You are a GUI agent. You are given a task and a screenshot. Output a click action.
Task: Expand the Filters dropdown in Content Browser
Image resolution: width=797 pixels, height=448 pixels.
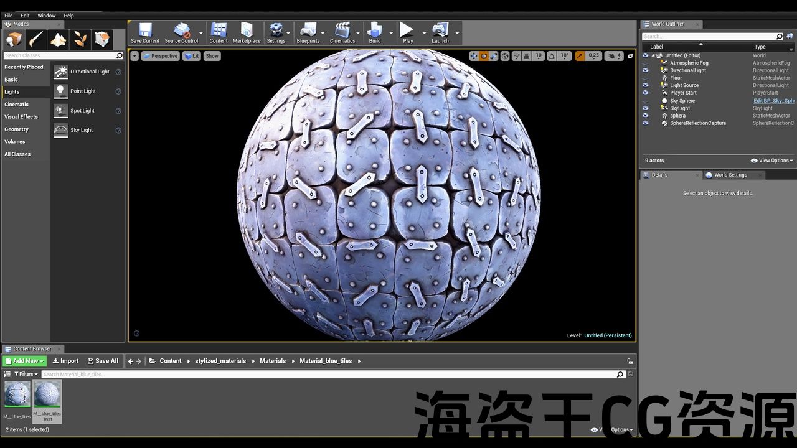pyautogui.click(x=26, y=374)
